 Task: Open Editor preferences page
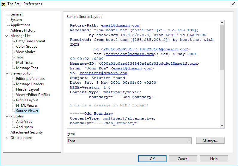click(x=30, y=79)
